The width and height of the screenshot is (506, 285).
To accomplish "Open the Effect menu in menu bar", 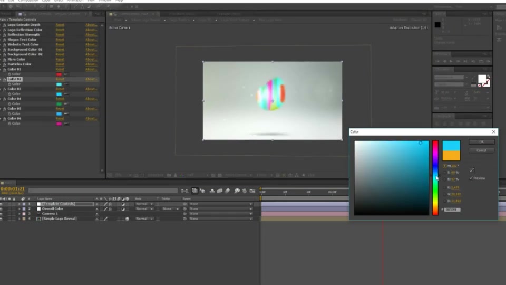I will pos(59,1).
